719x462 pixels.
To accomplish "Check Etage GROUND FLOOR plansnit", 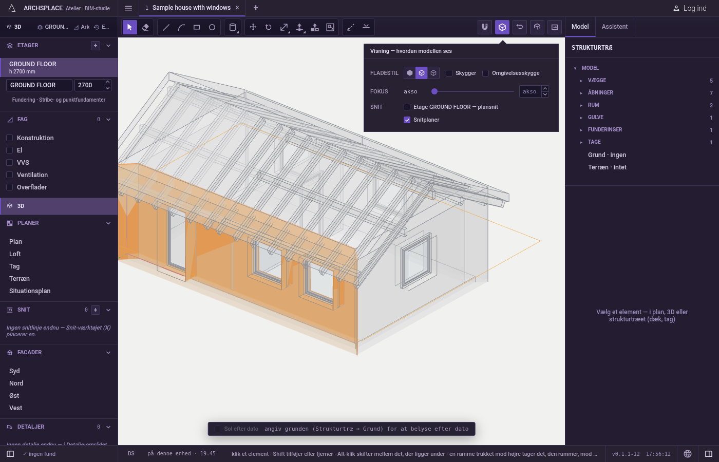I will (407, 107).
